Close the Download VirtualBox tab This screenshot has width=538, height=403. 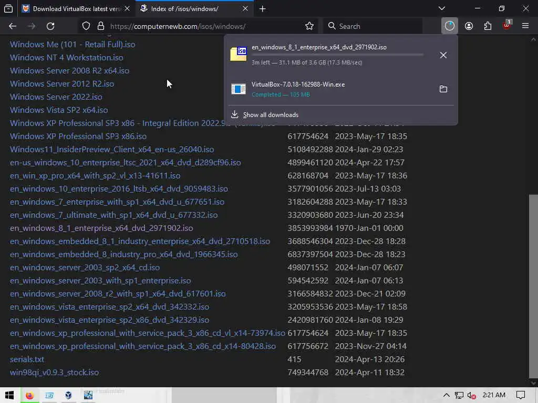tap(127, 8)
